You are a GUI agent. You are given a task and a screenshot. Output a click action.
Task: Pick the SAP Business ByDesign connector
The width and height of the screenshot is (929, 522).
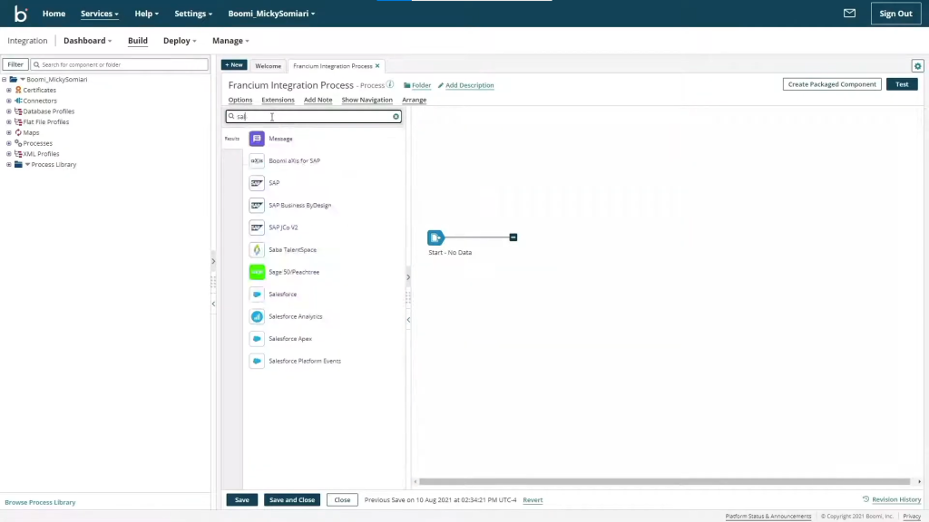coord(299,205)
